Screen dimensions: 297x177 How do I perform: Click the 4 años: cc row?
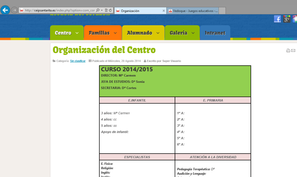click(109, 119)
